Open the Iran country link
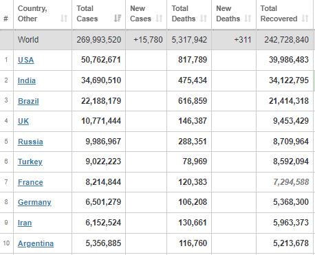Image resolution: width=315 pixels, height=255 pixels. (x=25, y=223)
